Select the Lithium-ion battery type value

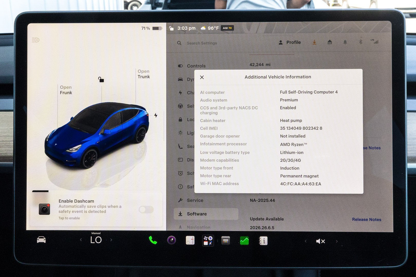[292, 152]
